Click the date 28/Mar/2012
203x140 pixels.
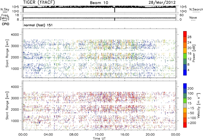[162, 3]
